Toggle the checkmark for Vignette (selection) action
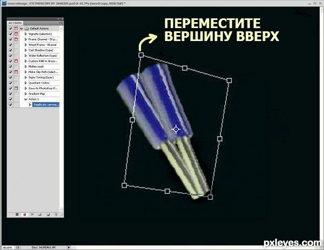 pyautogui.click(x=10, y=34)
